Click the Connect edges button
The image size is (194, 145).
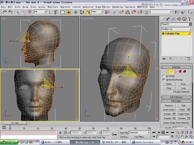182,118
